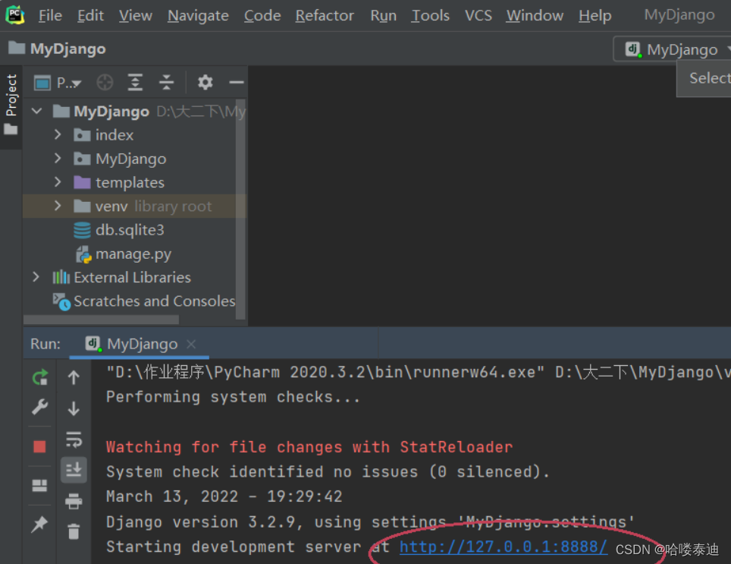Select the index folder

pos(115,135)
